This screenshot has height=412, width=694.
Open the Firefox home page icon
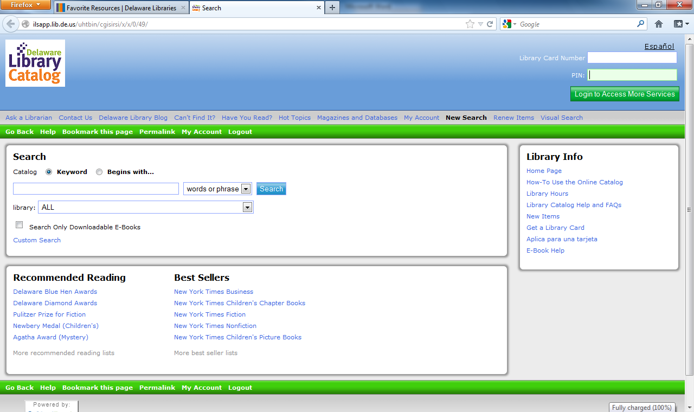(659, 24)
